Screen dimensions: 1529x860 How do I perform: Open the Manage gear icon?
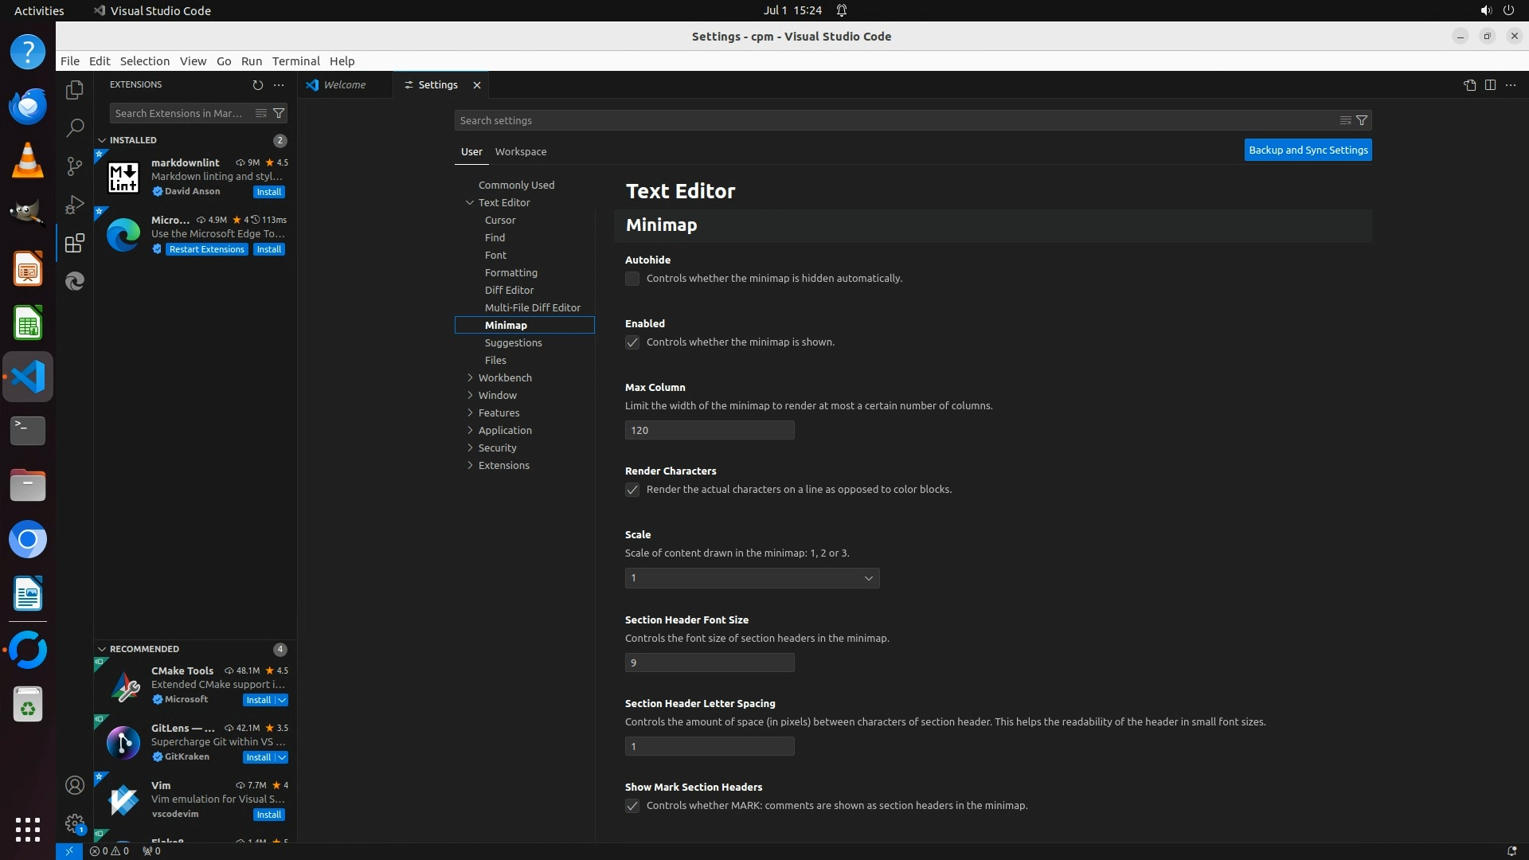coord(75,823)
